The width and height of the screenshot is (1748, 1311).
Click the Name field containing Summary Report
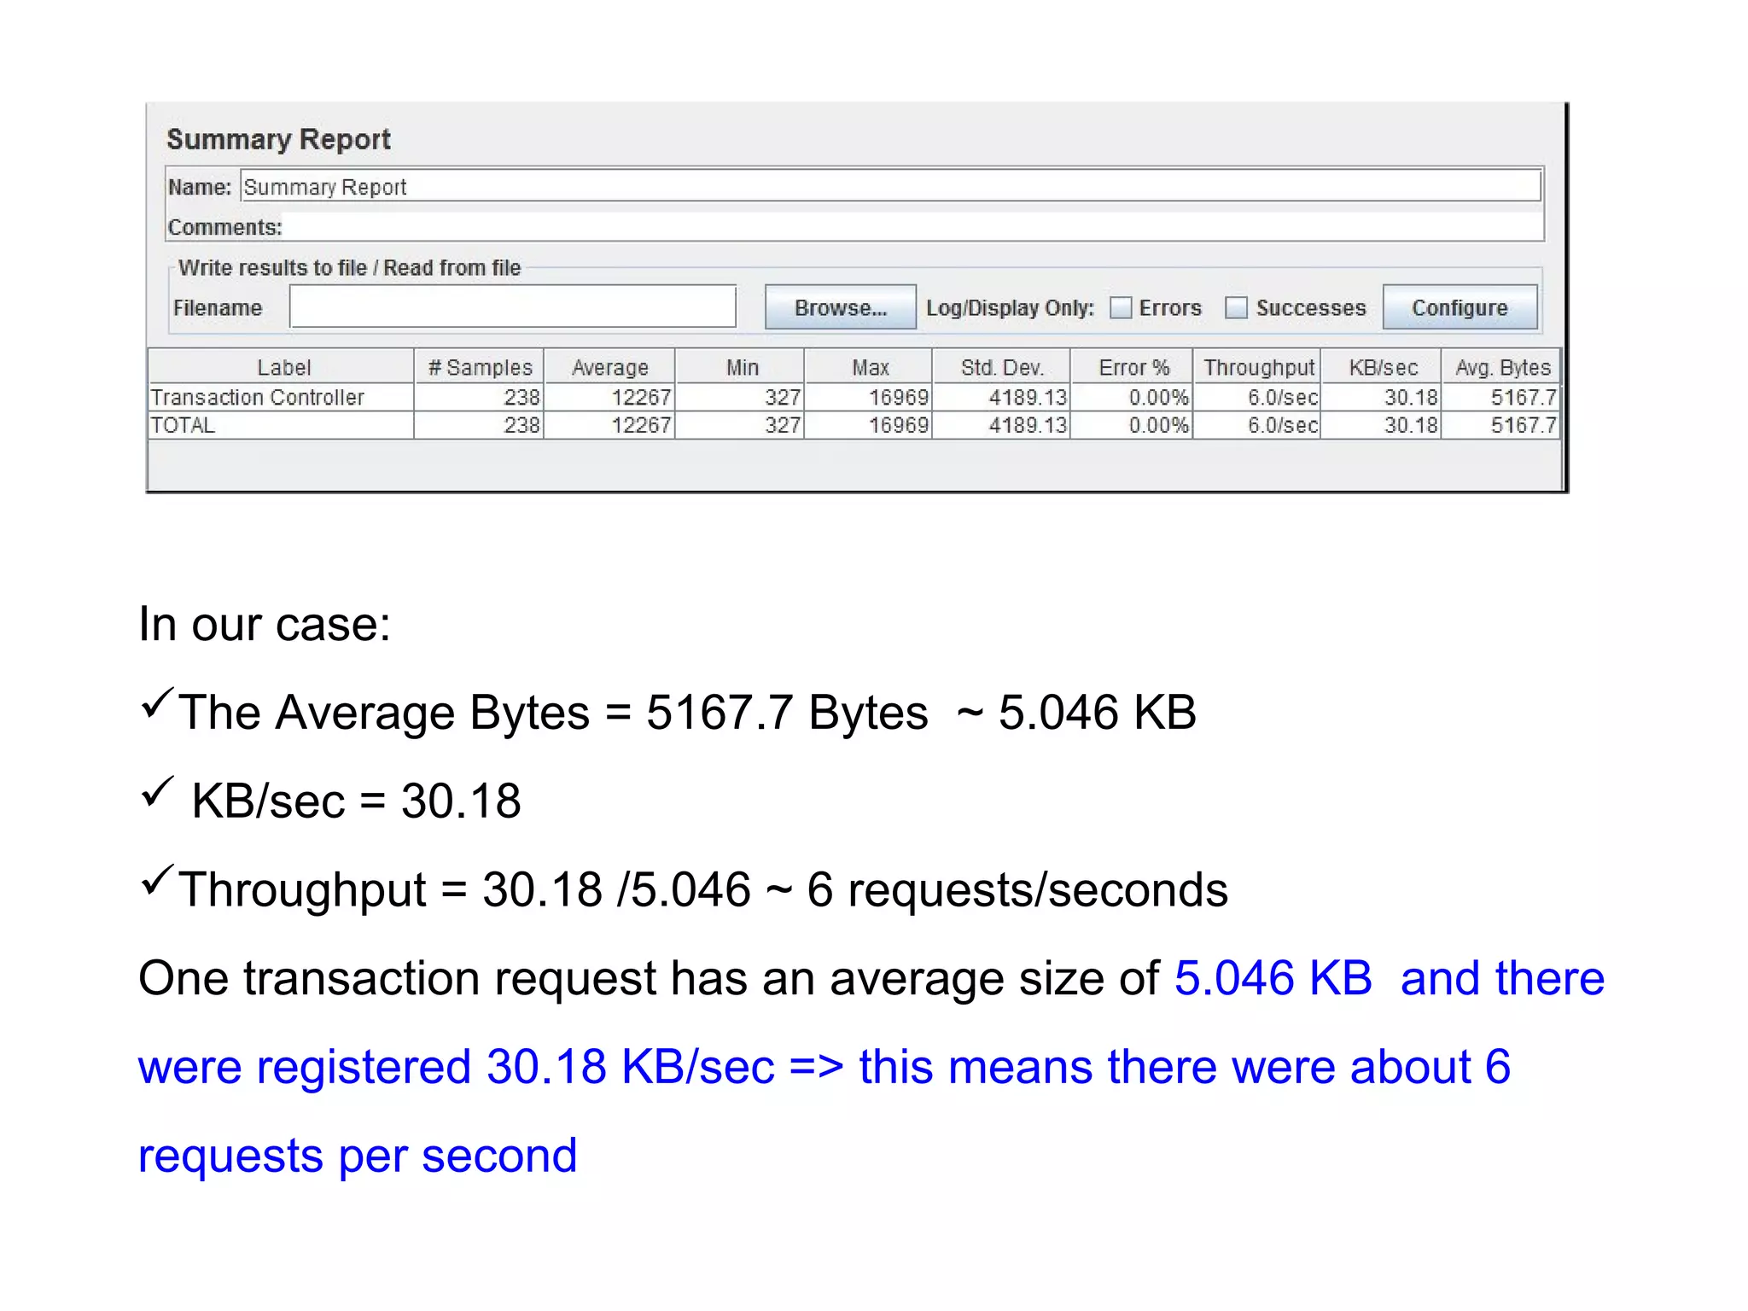click(x=891, y=186)
